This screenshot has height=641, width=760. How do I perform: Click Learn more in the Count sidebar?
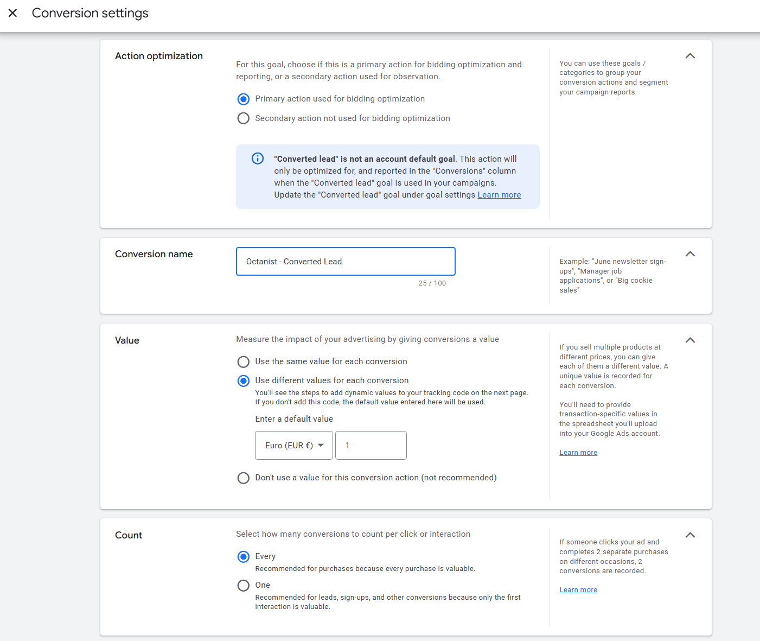click(x=578, y=589)
